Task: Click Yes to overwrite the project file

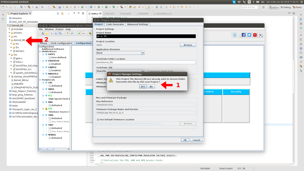Action: click(143, 86)
